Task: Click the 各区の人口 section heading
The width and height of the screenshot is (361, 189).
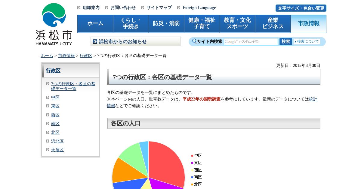Action: [x=214, y=123]
